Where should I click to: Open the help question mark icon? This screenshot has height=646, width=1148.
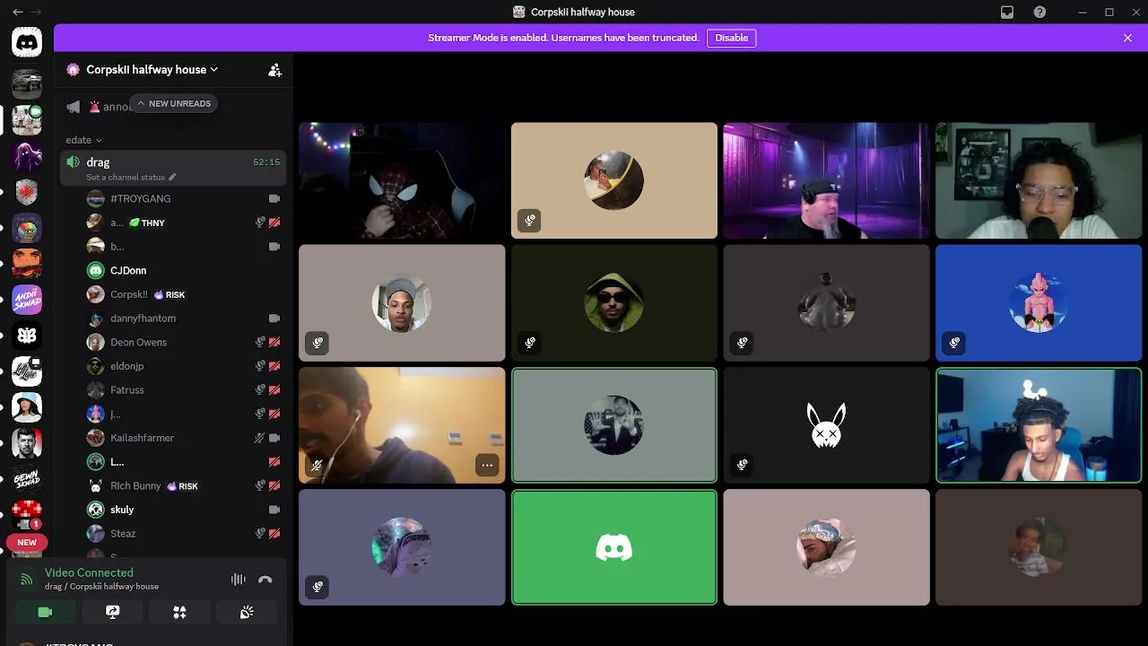(1039, 12)
